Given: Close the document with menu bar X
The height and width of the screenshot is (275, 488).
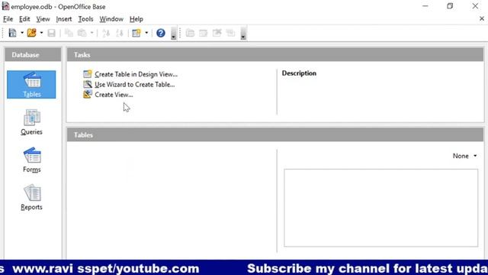Looking at the screenshot, I should coord(482,18).
